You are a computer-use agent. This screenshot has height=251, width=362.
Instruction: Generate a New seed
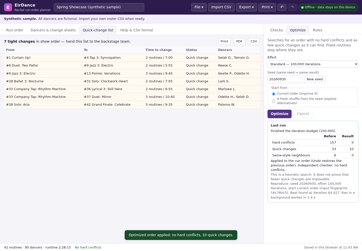tap(315, 79)
